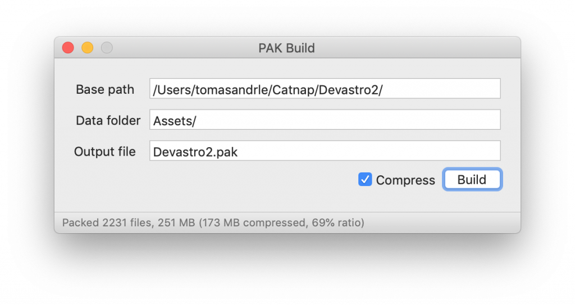Click the Compress checkbox label text
This screenshot has width=575, height=305.
[x=405, y=180]
